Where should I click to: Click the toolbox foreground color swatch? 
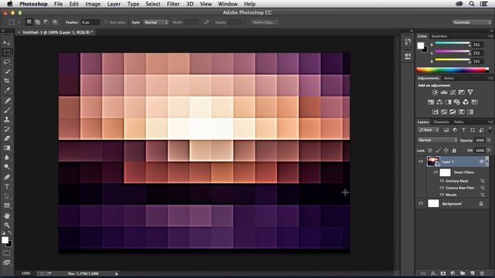tap(5, 240)
